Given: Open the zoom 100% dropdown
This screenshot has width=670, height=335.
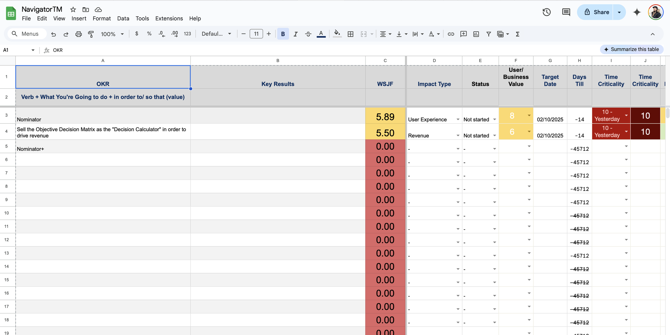Looking at the screenshot, I should (113, 34).
